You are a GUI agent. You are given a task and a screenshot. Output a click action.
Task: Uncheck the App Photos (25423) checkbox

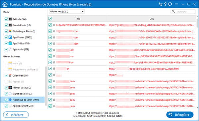coord(6,37)
